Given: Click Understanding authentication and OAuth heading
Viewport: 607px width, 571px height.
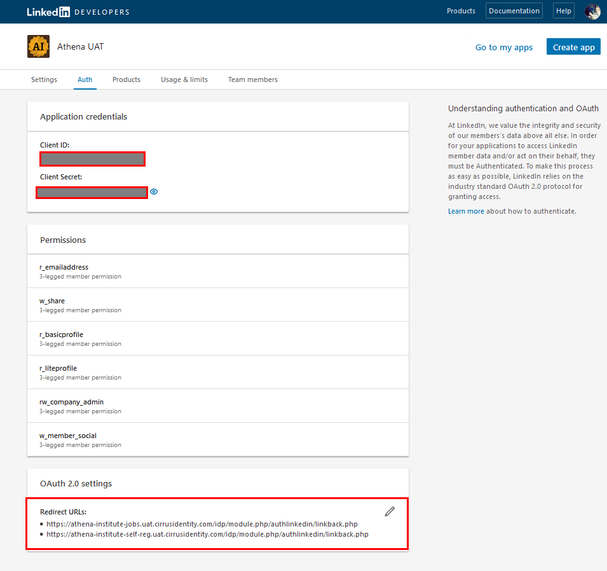Looking at the screenshot, I should [x=523, y=109].
